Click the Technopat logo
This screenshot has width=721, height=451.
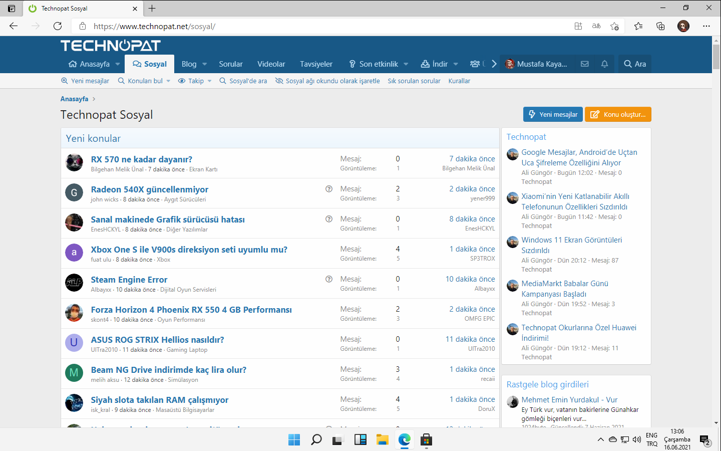(111, 46)
